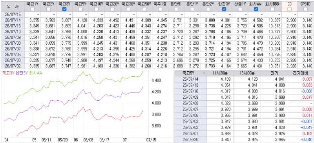The height and width of the screenshot is (143, 314).
Task: Toggle the 국고10Y checkbox on
Action: (x=96, y=9)
